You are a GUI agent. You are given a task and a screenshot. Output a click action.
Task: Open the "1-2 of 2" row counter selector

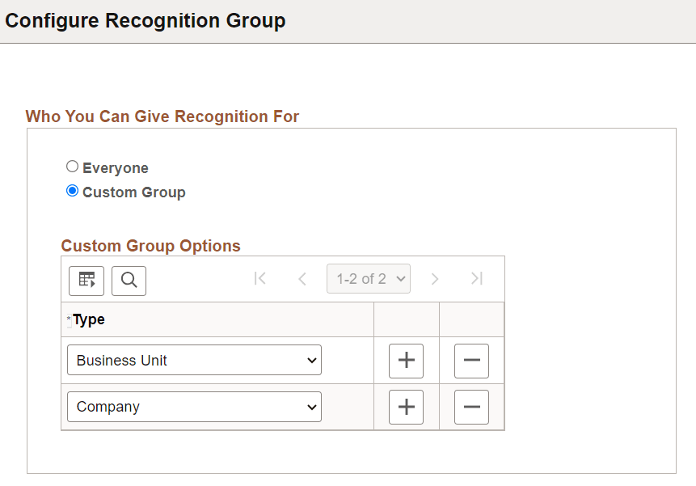368,278
